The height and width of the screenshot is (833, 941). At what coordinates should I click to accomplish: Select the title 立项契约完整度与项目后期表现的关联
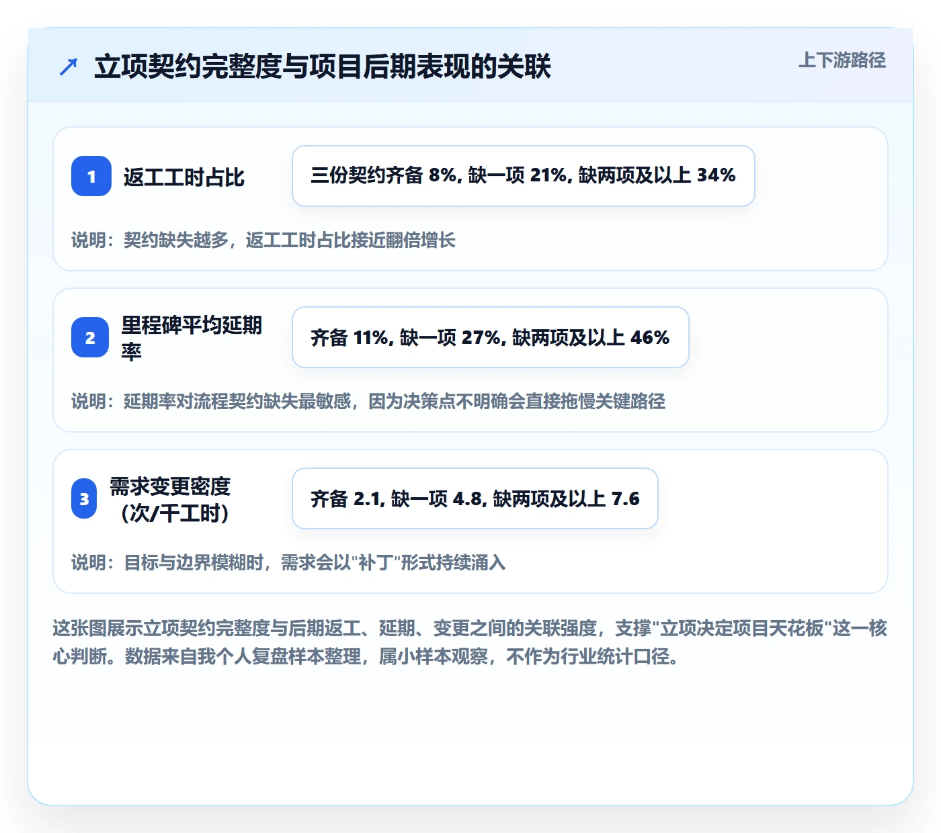coord(323,67)
